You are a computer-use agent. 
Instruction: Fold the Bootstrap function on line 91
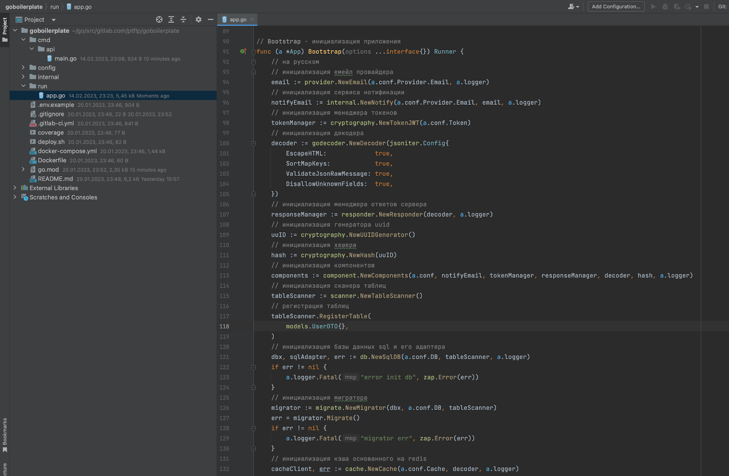click(254, 52)
